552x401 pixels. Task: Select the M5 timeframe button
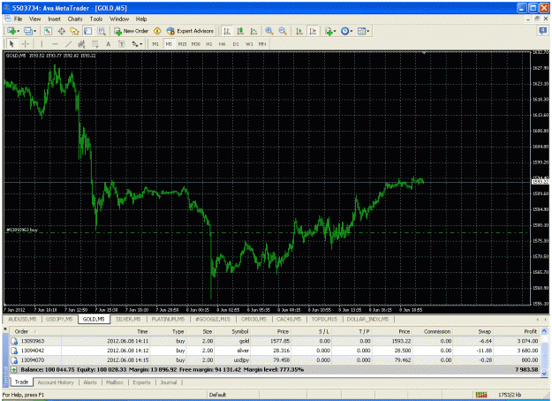click(169, 44)
